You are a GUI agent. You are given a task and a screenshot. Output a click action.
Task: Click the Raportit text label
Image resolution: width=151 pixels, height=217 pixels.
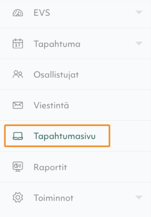(50, 167)
